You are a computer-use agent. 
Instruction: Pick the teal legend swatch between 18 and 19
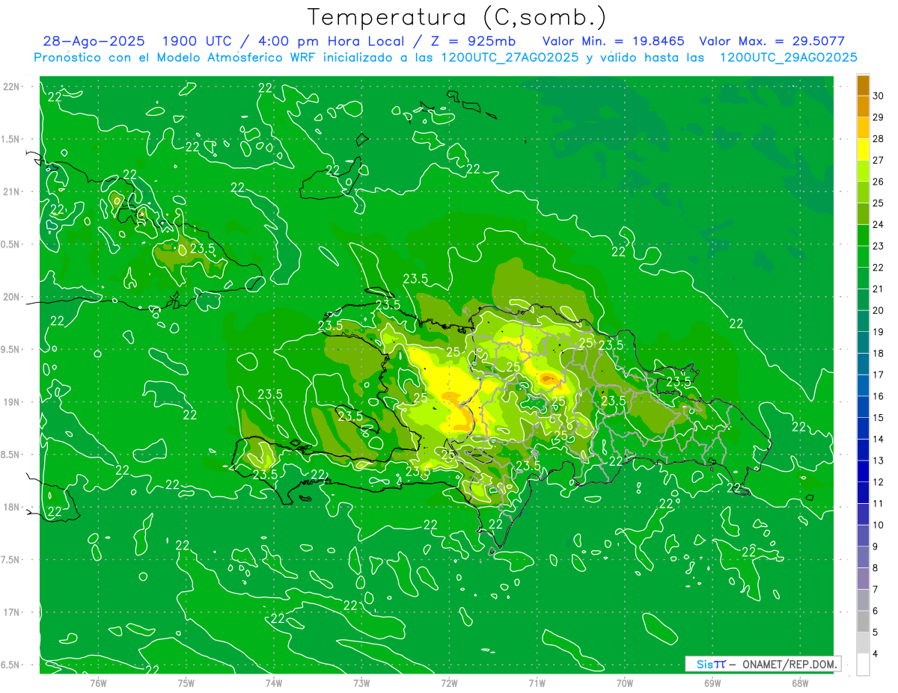click(x=863, y=342)
